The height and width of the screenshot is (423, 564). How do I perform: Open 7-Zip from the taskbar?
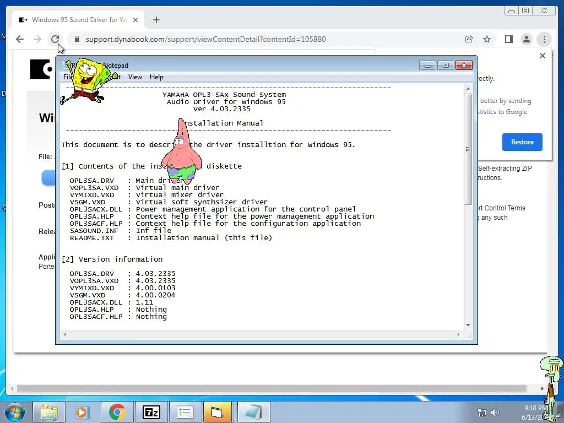coord(151,412)
